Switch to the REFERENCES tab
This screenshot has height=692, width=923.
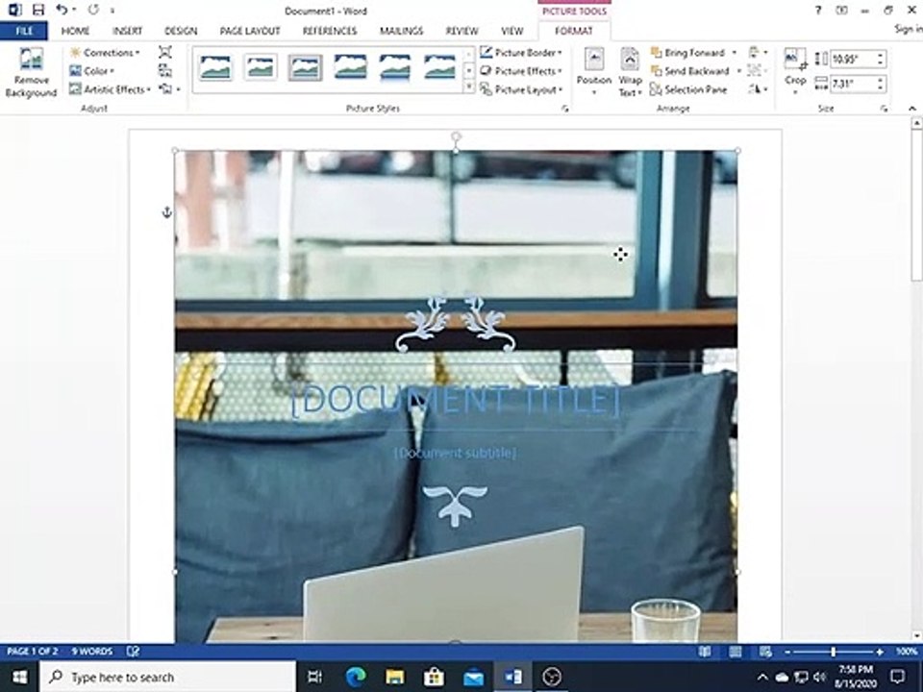(330, 31)
